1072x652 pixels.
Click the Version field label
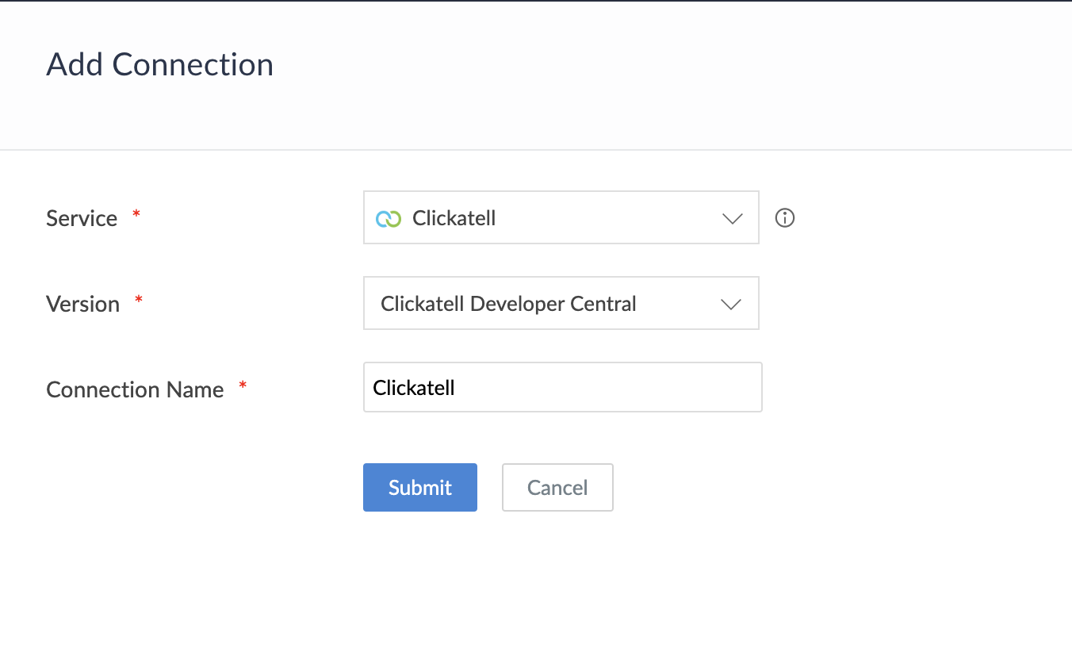point(82,304)
